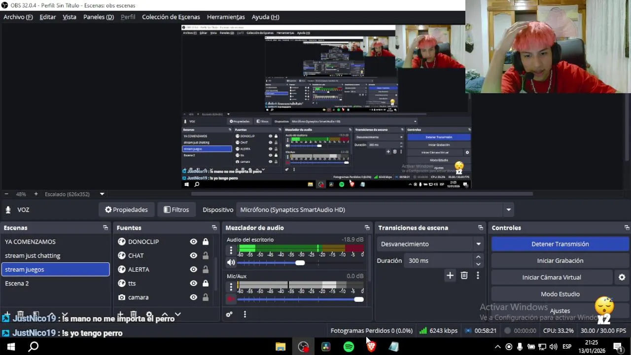Open source Propiedades button
Viewport: 631px width, 355px height.
(126, 210)
